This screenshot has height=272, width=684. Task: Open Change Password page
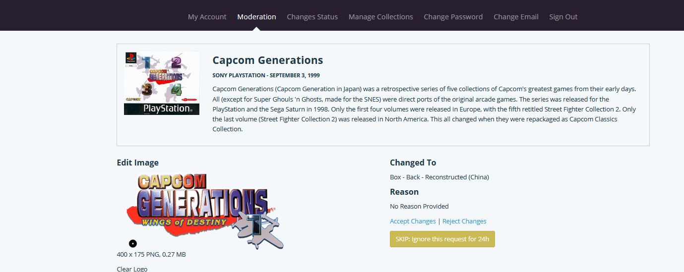453,17
